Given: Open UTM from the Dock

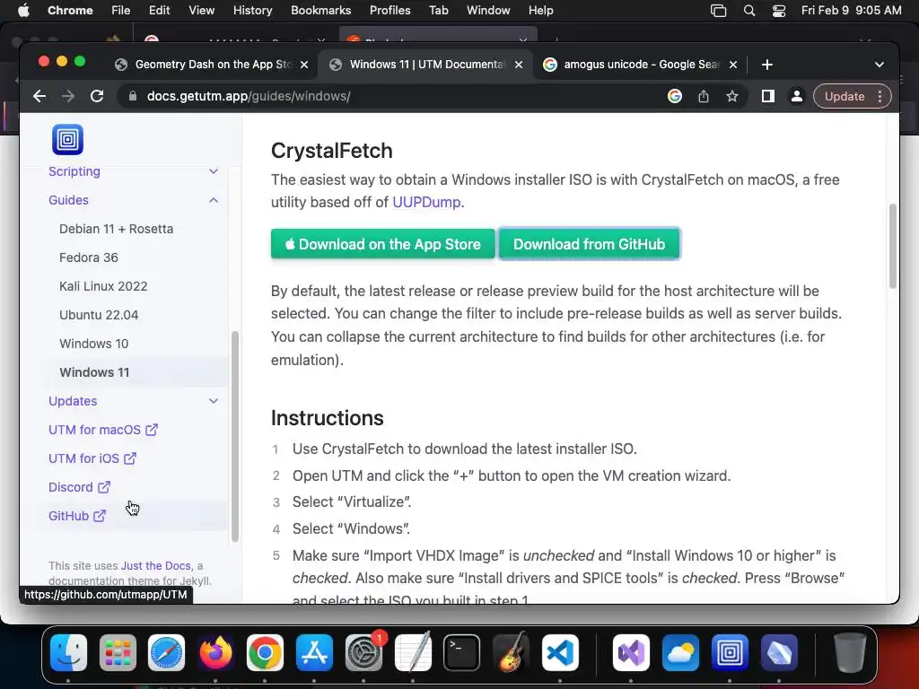Looking at the screenshot, I should [x=730, y=652].
